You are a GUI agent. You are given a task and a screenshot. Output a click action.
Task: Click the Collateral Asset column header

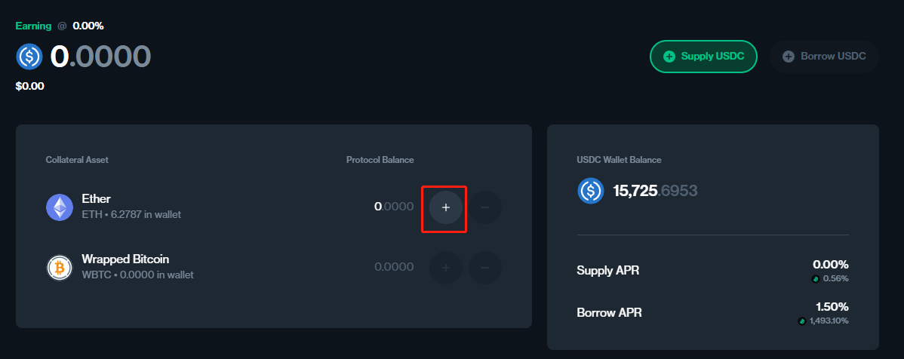pyautogui.click(x=77, y=160)
